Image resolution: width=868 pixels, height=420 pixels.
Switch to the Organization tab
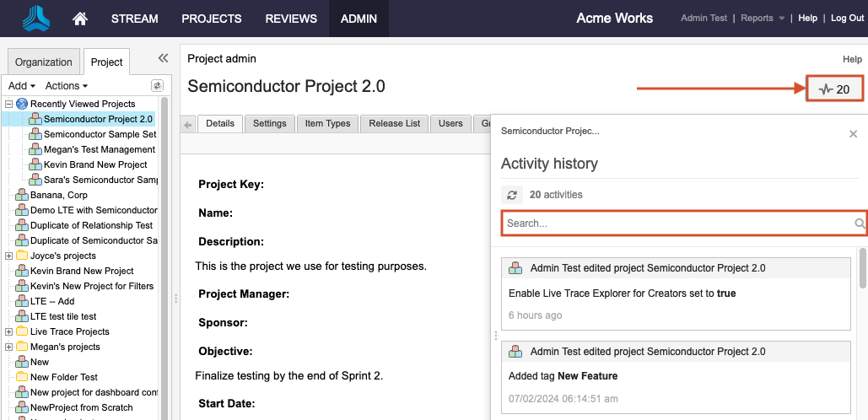(x=44, y=62)
